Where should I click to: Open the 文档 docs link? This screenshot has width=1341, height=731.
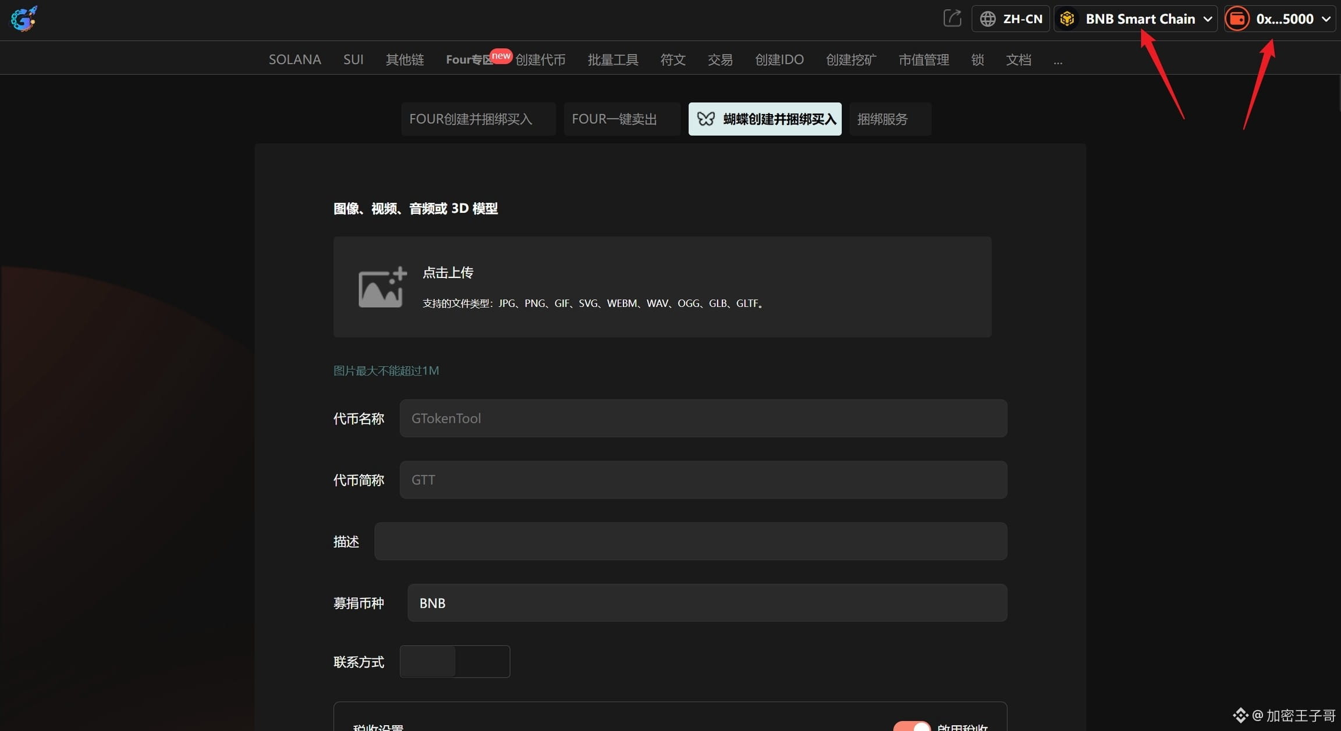click(x=1018, y=59)
